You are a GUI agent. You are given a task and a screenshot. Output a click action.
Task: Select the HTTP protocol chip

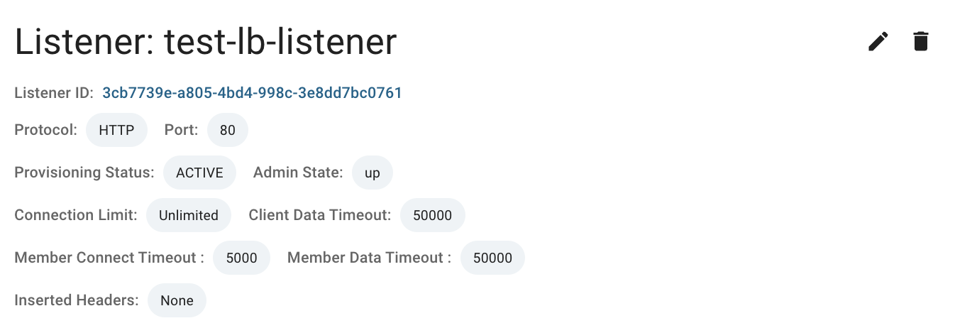click(117, 131)
